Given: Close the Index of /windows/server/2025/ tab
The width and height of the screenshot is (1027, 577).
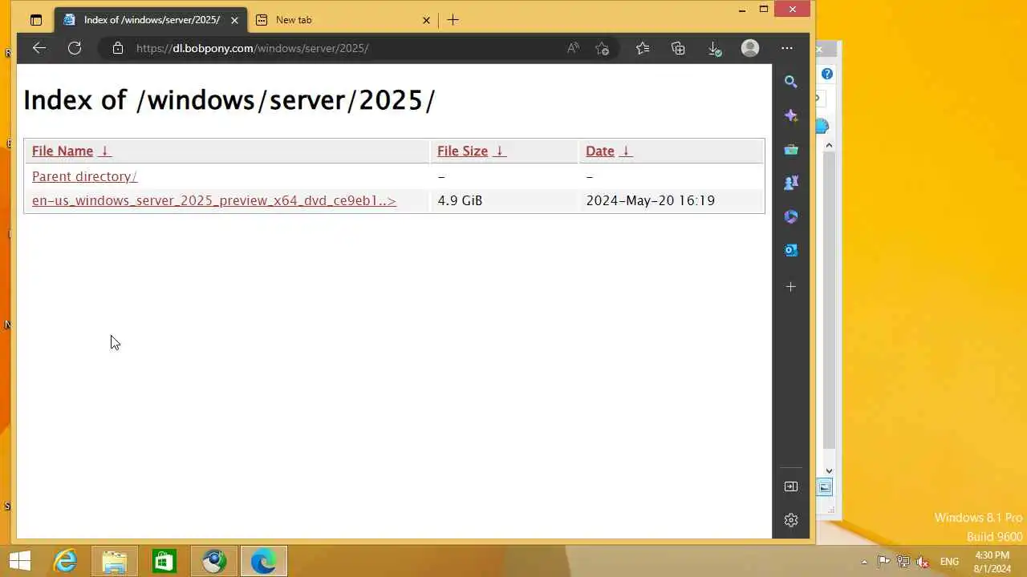Looking at the screenshot, I should [x=234, y=20].
